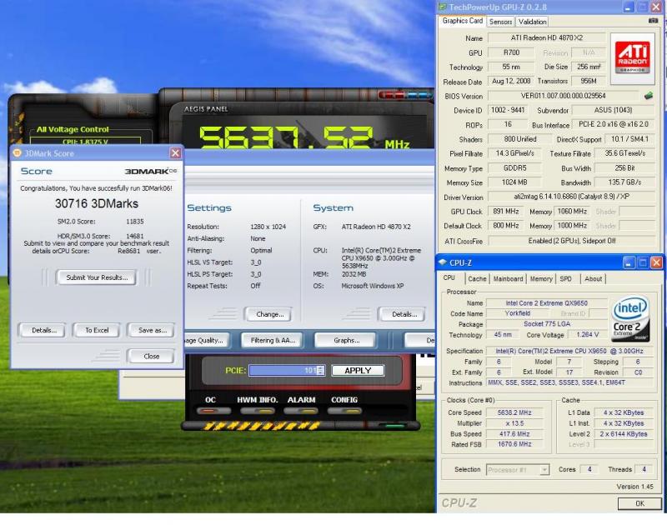Click the Image Quality button
Viewport: 667px width, 525px height.
tap(208, 341)
